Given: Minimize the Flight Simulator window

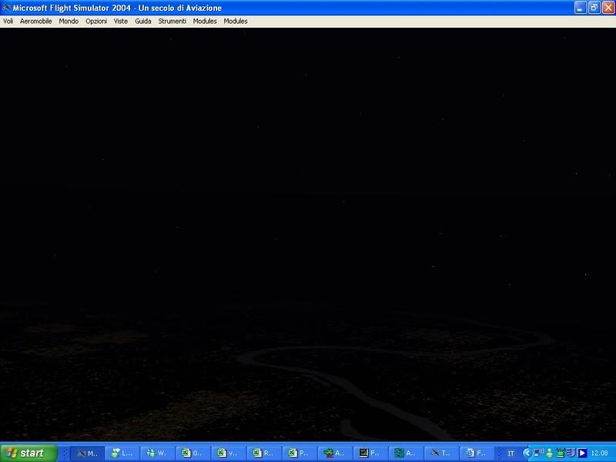Looking at the screenshot, I should [581, 8].
